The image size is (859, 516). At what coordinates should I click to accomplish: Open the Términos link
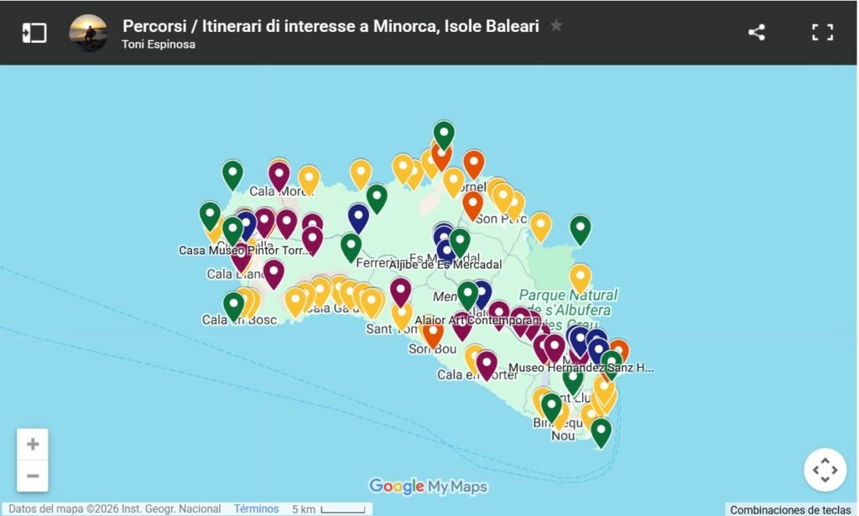click(255, 508)
